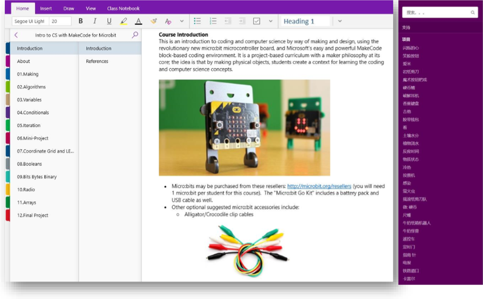Toggle italic formatting
This screenshot has height=299, width=483.
94,21
